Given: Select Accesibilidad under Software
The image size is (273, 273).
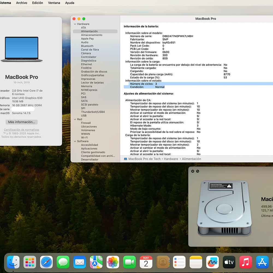Looking at the screenshot, I should point(90,145).
